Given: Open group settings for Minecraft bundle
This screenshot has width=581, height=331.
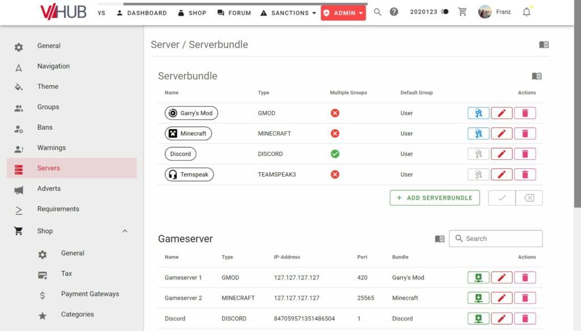Looking at the screenshot, I should point(478,133).
